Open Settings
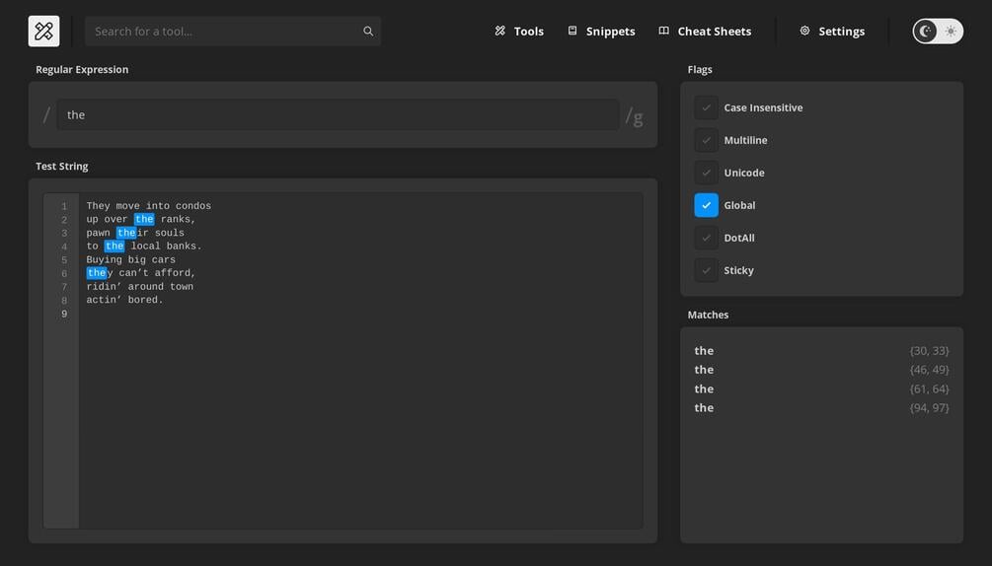 tap(832, 31)
